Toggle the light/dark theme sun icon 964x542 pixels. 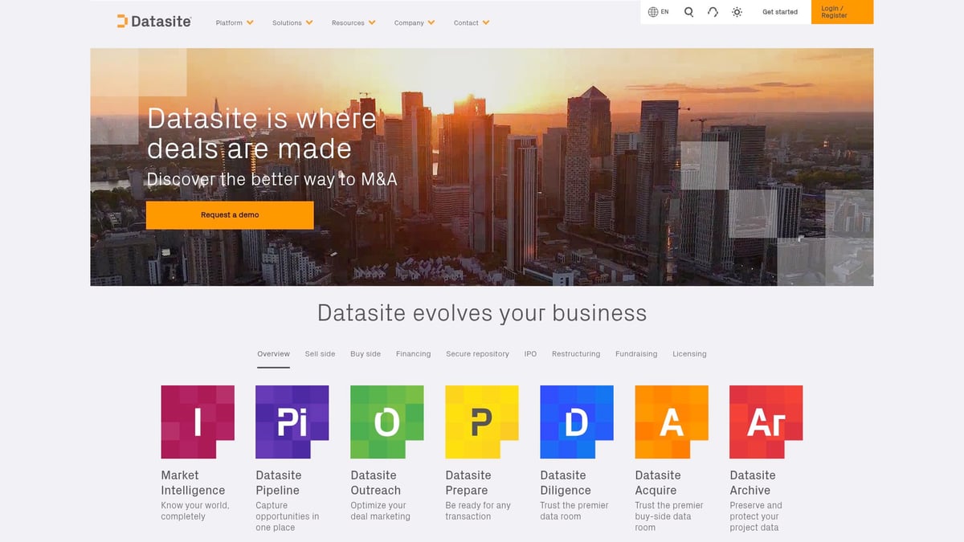(x=737, y=12)
